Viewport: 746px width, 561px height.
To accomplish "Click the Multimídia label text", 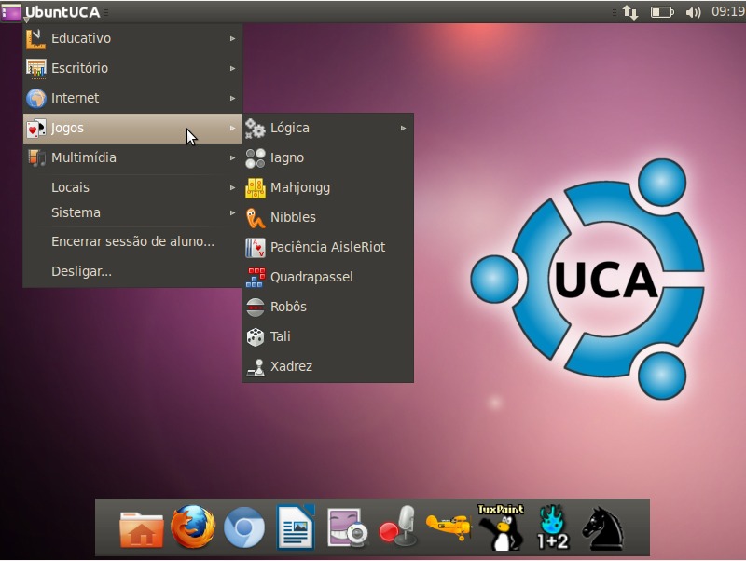I will pyautogui.click(x=84, y=157).
